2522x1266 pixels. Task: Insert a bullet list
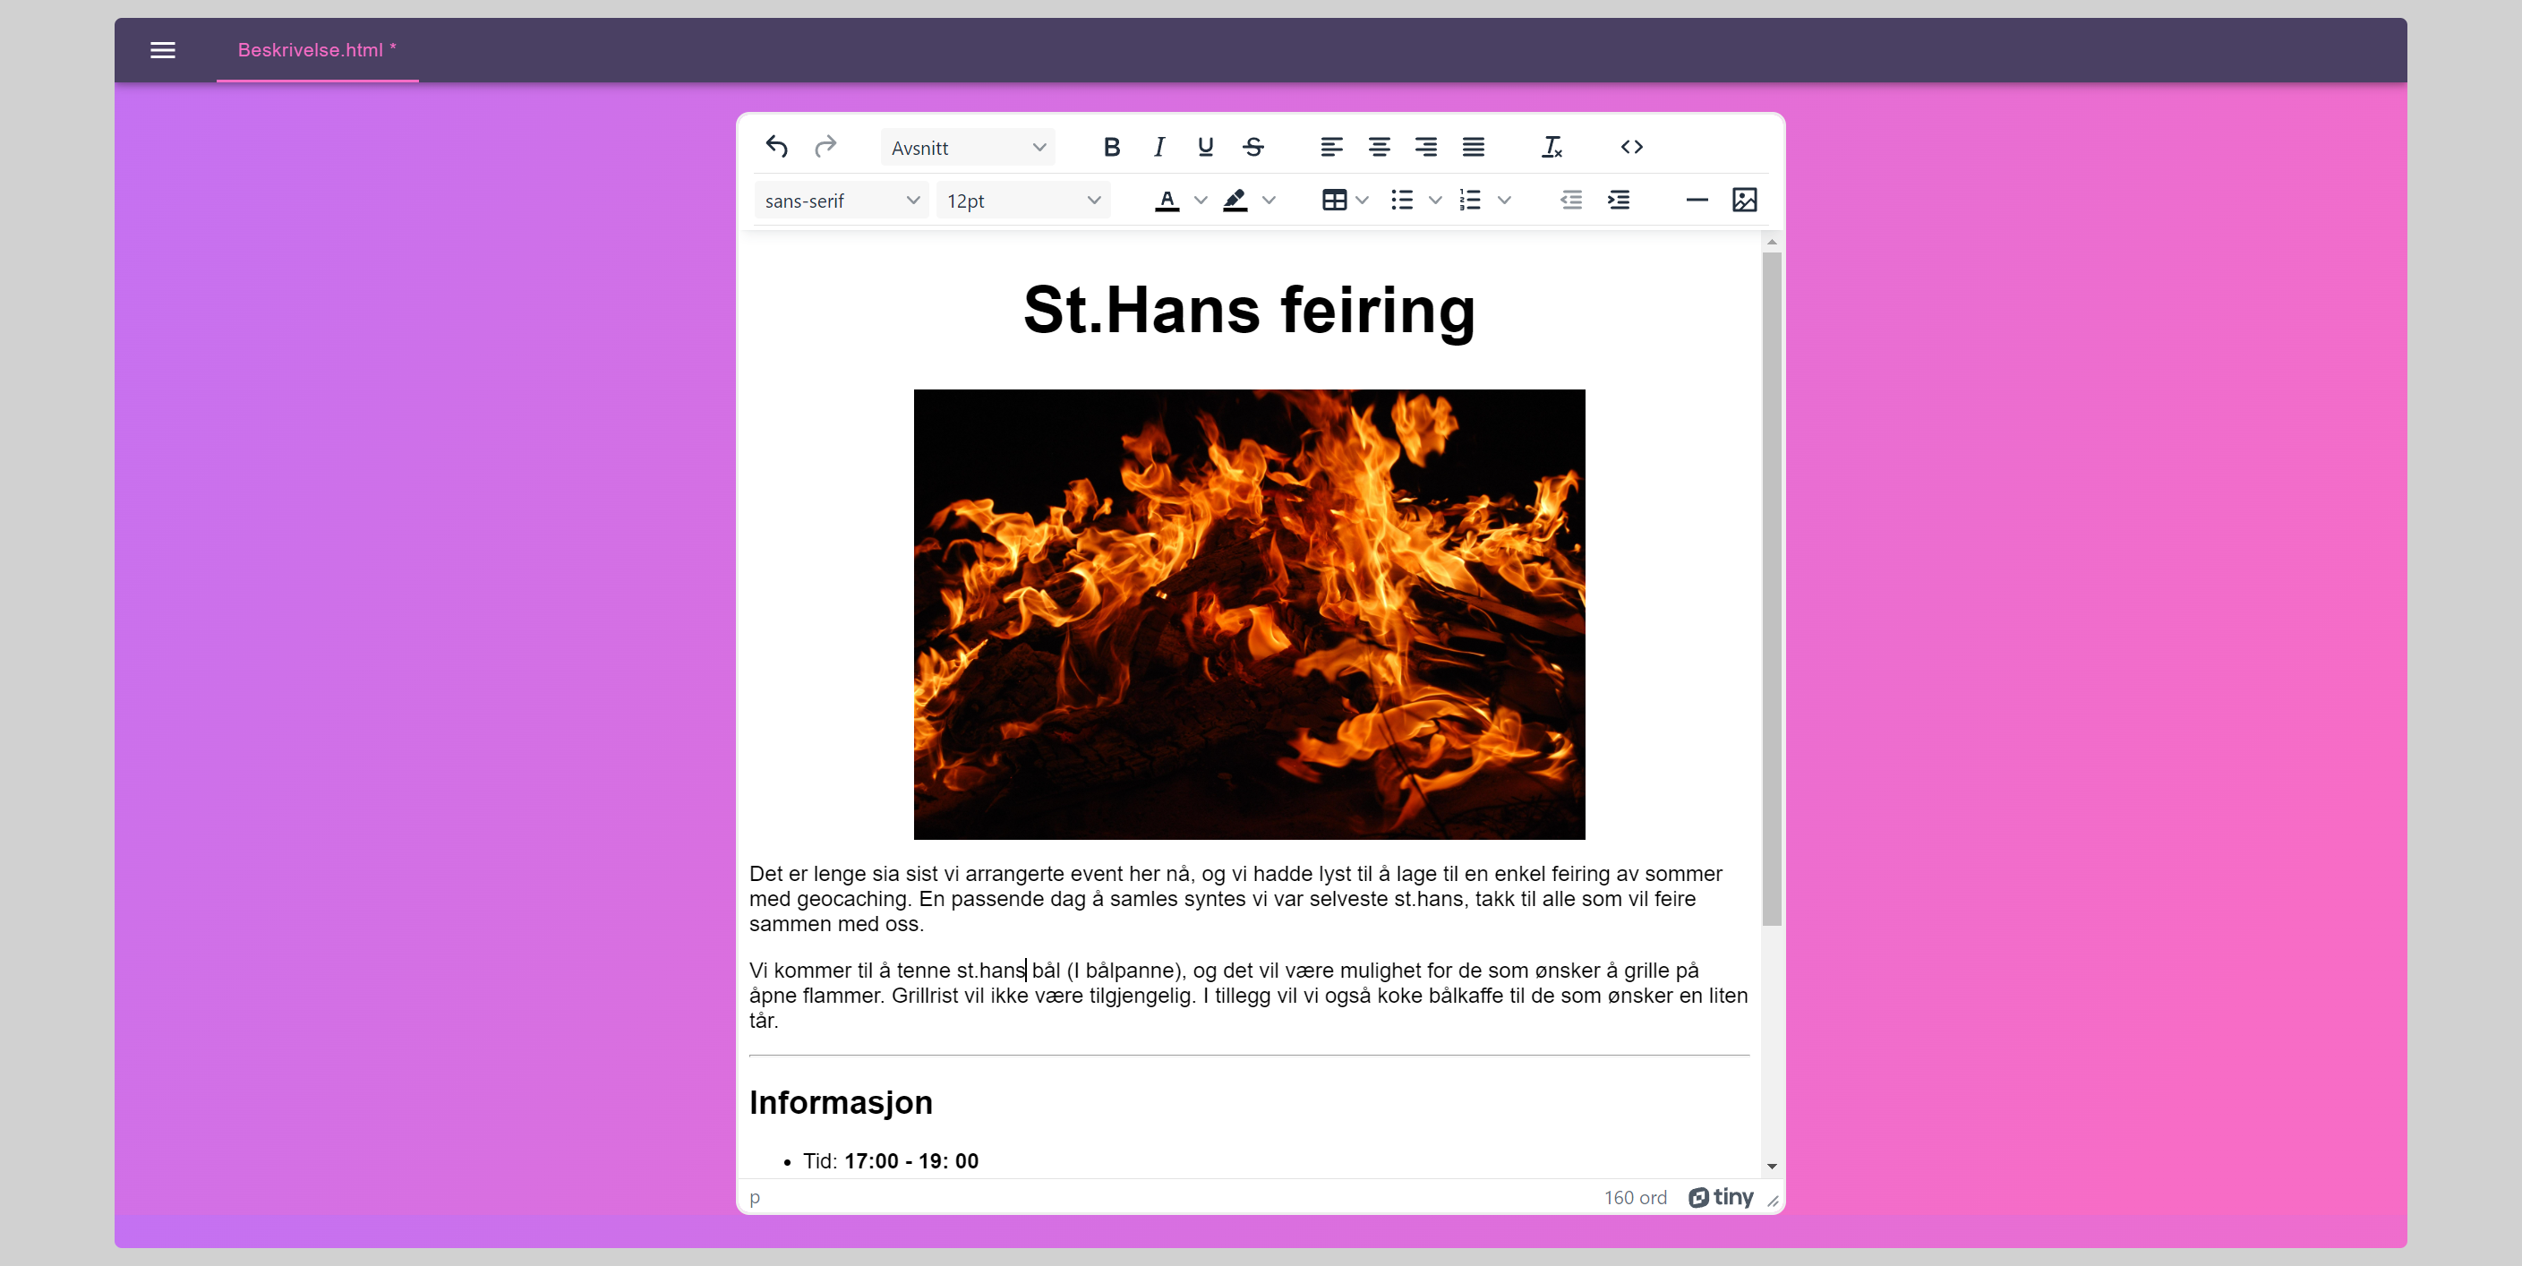[1402, 201]
